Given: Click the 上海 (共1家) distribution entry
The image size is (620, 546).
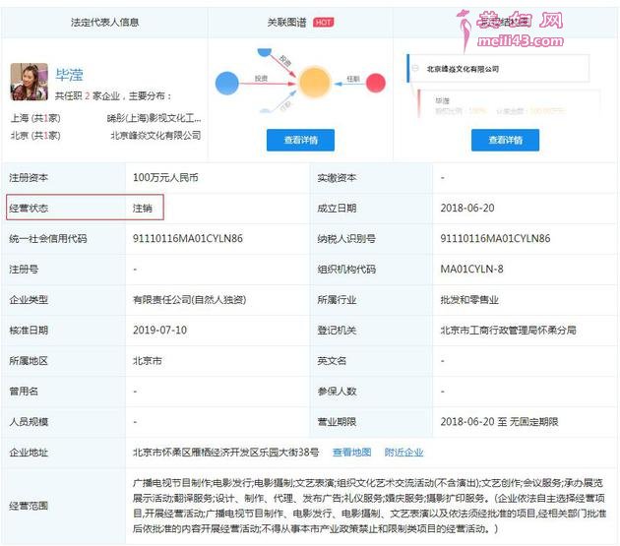Looking at the screenshot, I should tap(35, 118).
